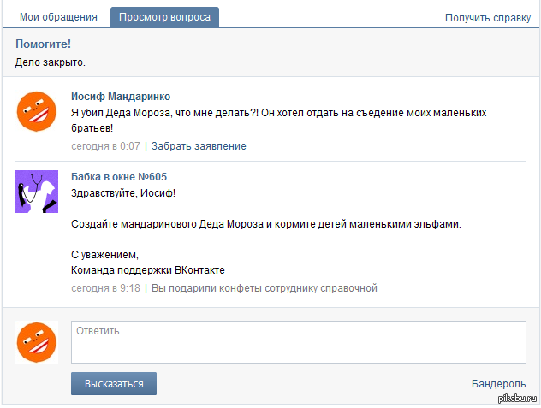Click the orange avatar beside reply box
Viewport: 541px width, 408px height.
click(x=37, y=342)
